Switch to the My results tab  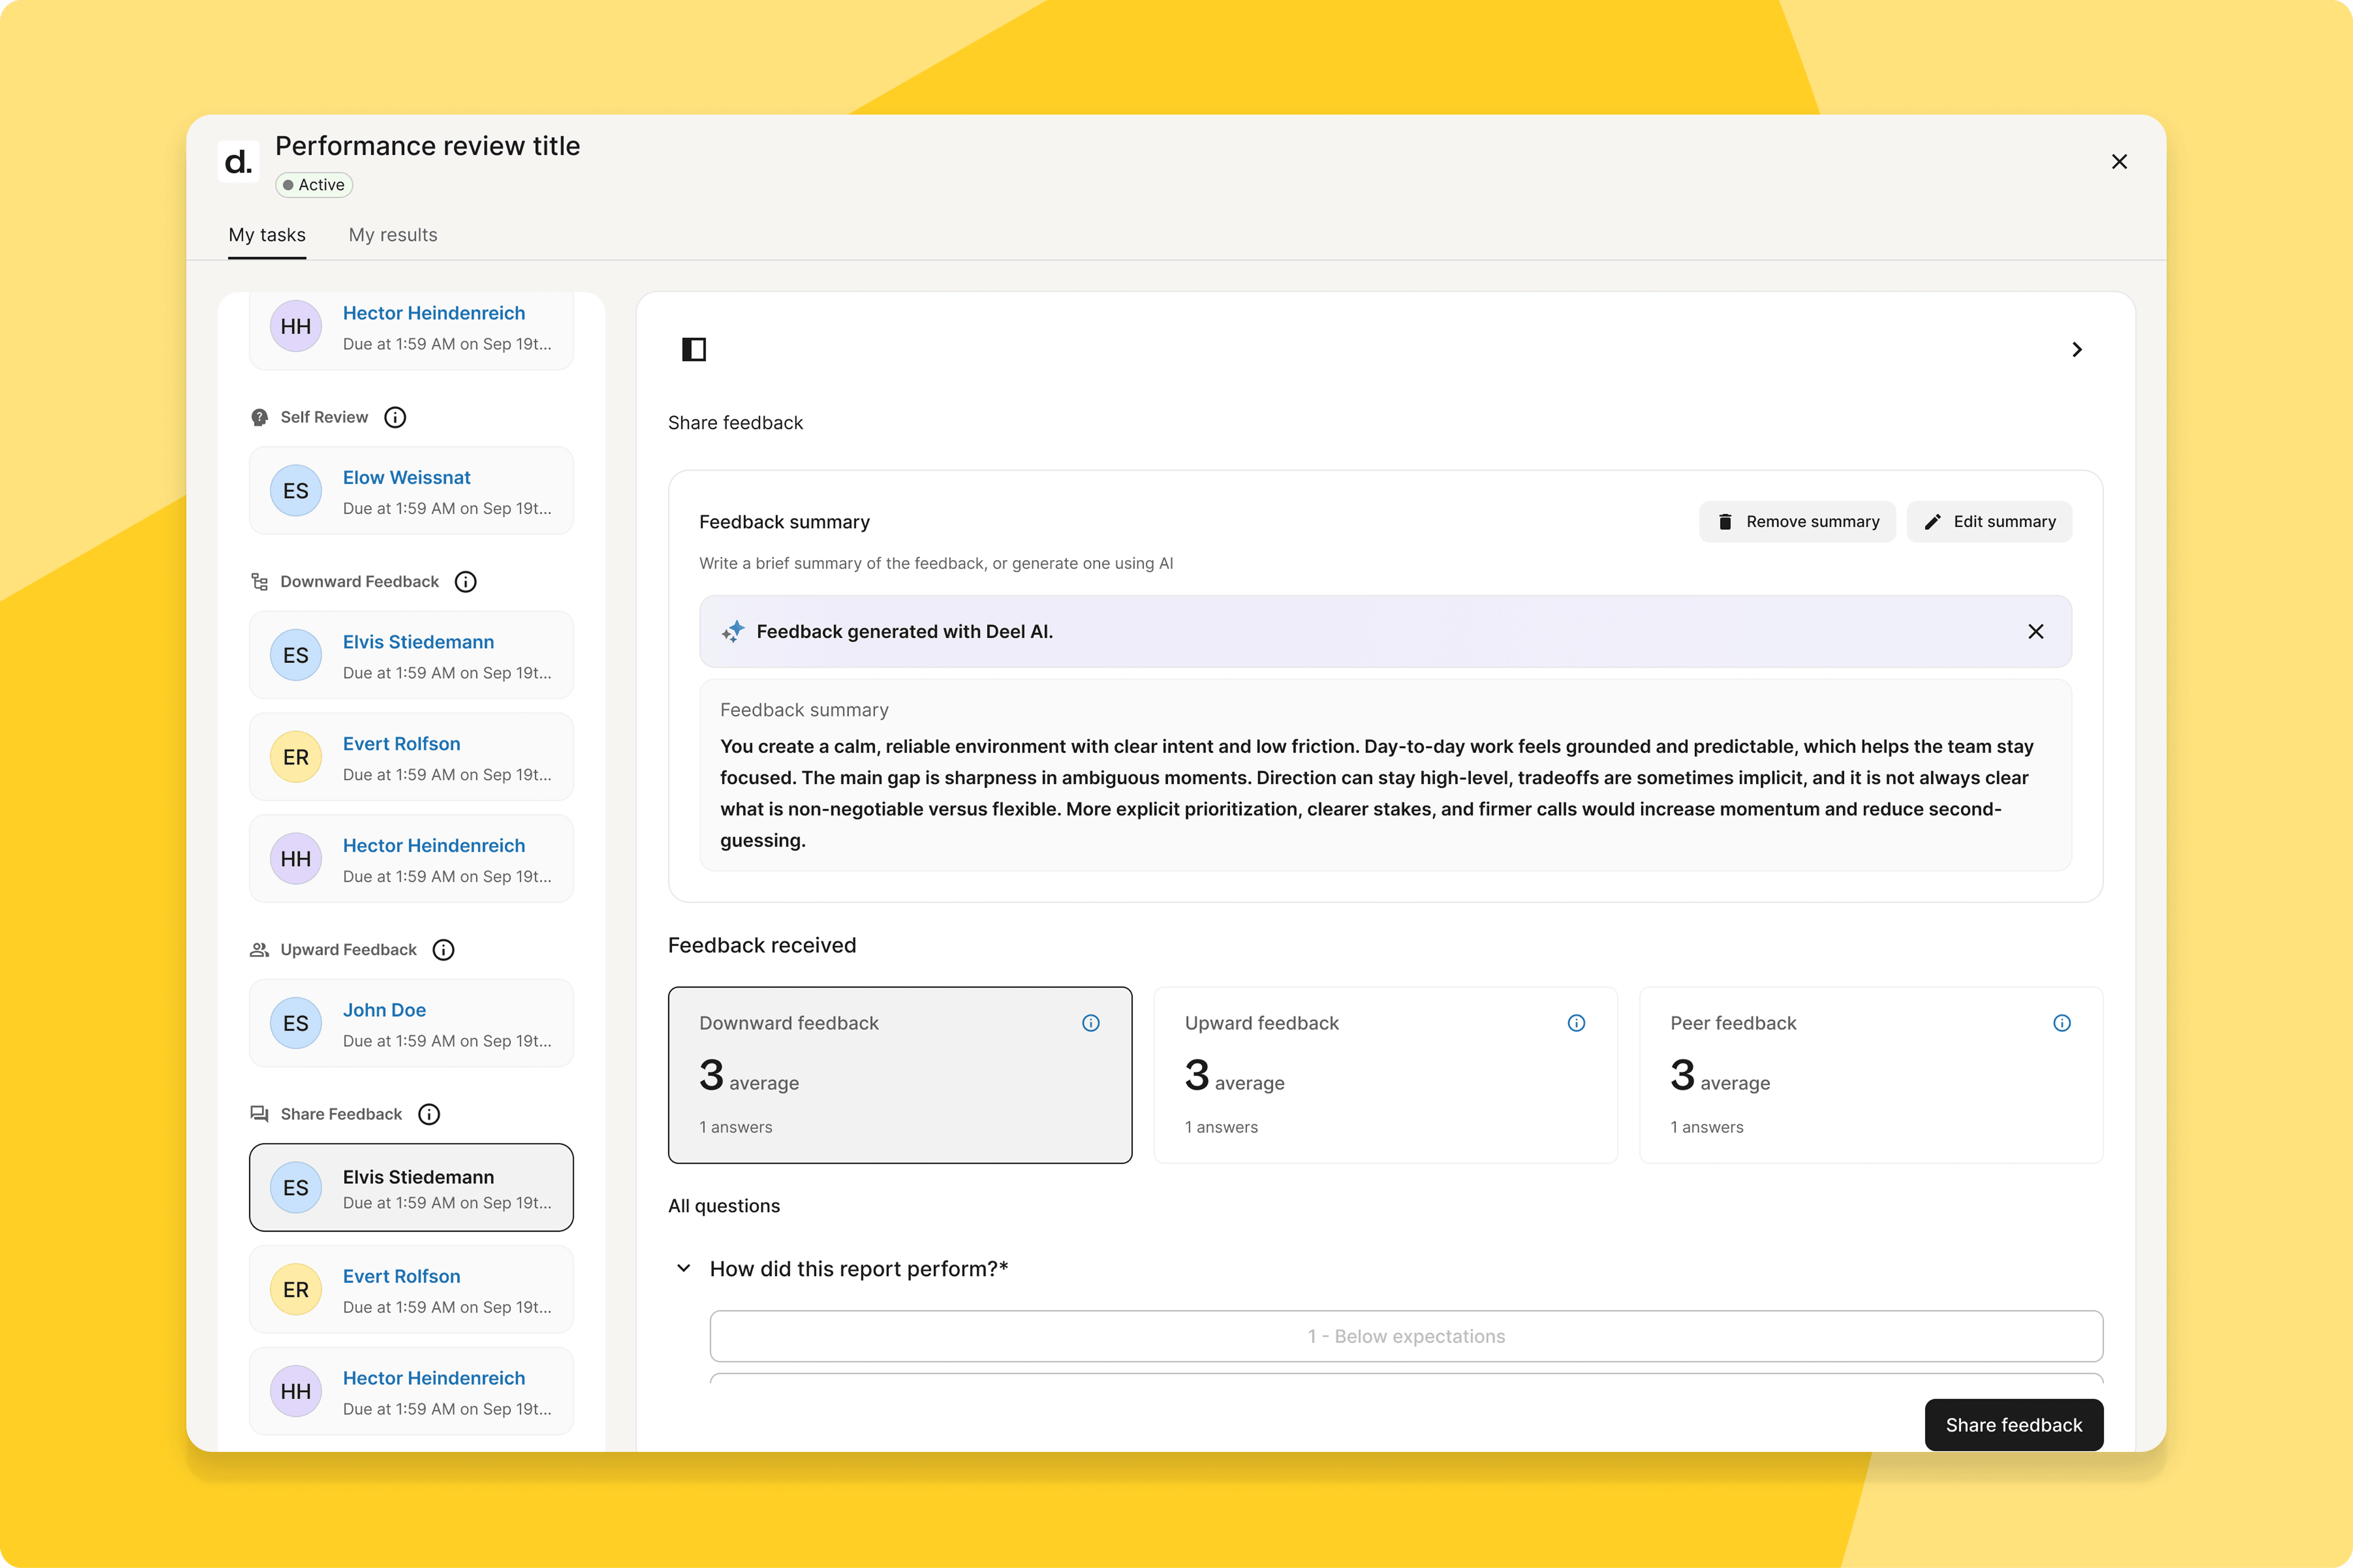(393, 236)
